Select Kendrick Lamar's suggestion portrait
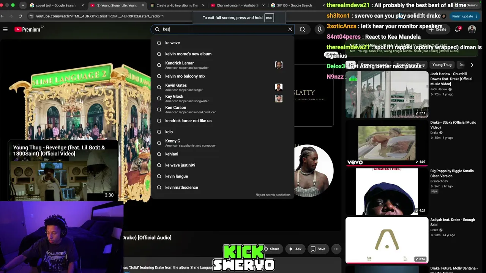The image size is (486, 273). click(279, 65)
